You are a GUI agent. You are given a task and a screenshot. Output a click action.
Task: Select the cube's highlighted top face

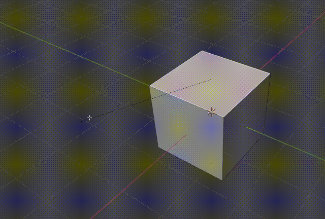point(210,83)
